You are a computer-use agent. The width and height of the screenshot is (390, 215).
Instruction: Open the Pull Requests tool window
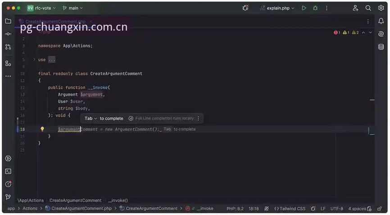8,47
